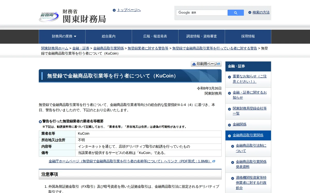
Task: Open the 採用情報 navigation item
Action: point(248,37)
